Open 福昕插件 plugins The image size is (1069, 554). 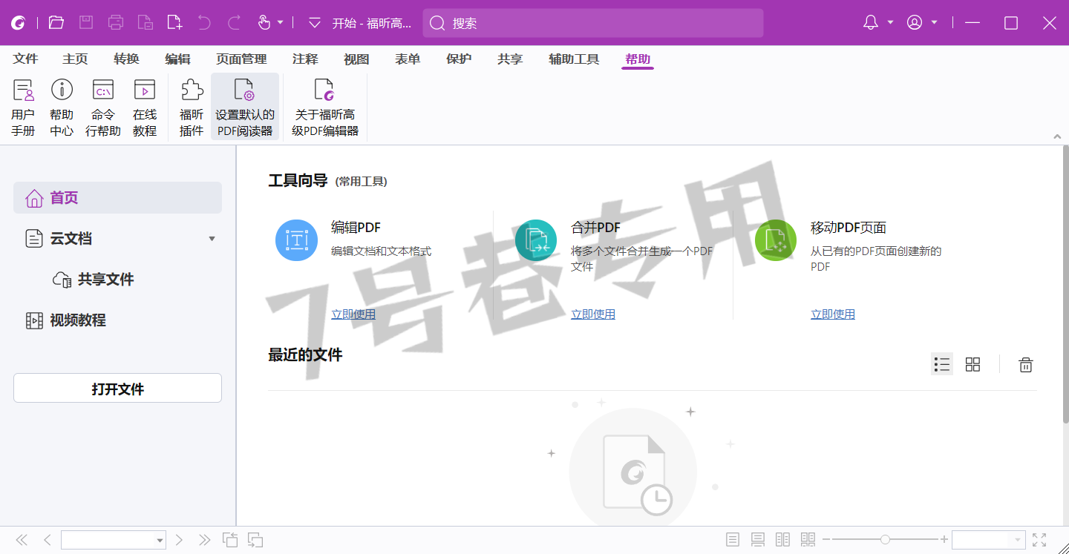[x=192, y=108]
